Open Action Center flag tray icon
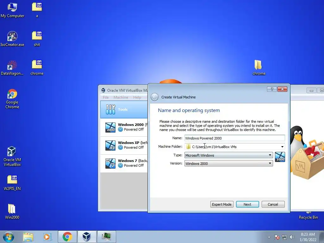This screenshot has height=243, width=324. click(x=277, y=237)
